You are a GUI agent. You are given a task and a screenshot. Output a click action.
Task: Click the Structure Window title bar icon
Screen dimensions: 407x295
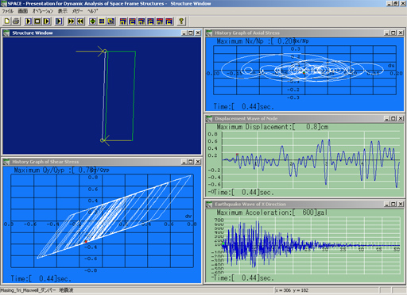tap(6, 33)
